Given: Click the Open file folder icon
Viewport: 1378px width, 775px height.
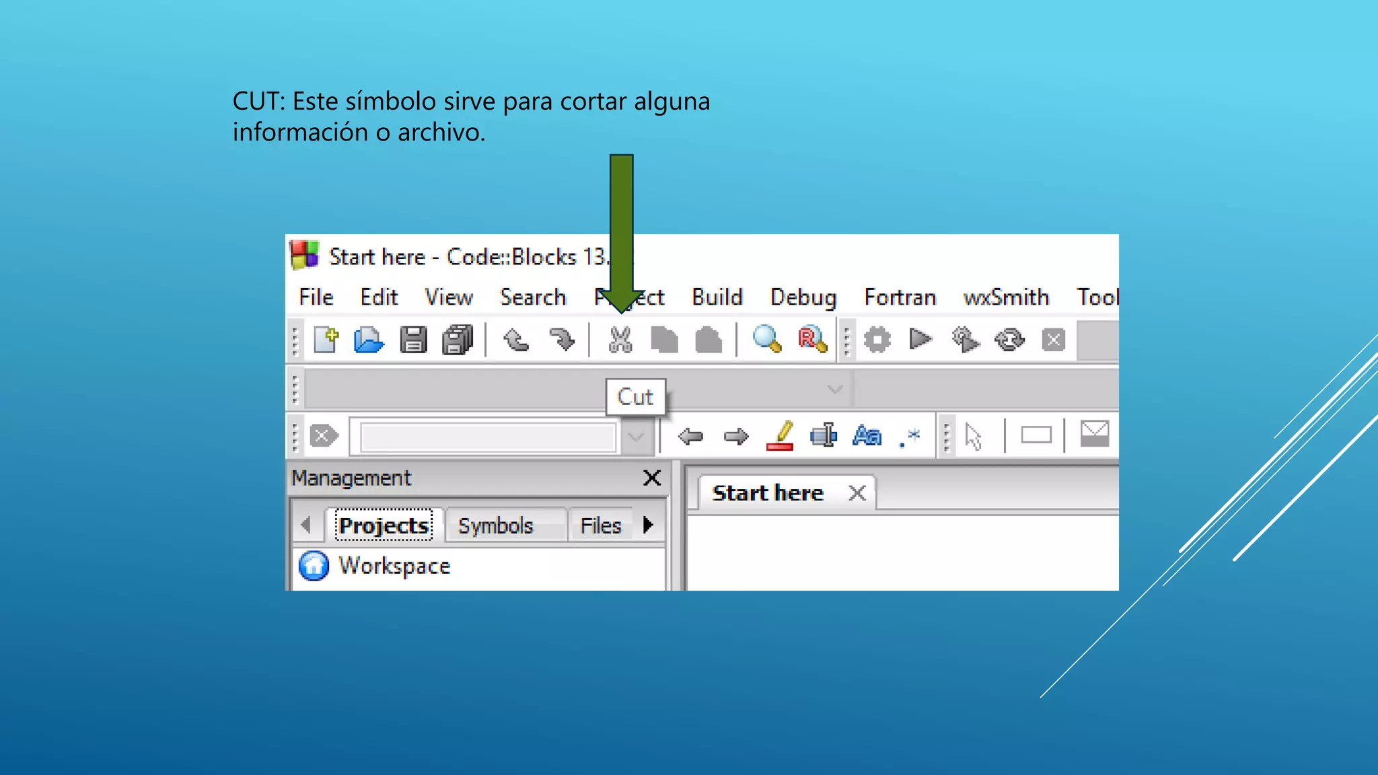Looking at the screenshot, I should [x=369, y=340].
